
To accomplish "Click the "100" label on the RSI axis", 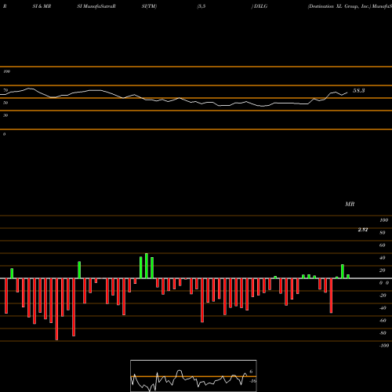I will click(x=6, y=71).
